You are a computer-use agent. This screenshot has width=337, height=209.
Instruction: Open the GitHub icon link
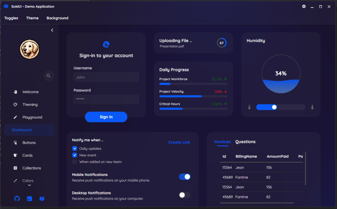[x=17, y=198]
